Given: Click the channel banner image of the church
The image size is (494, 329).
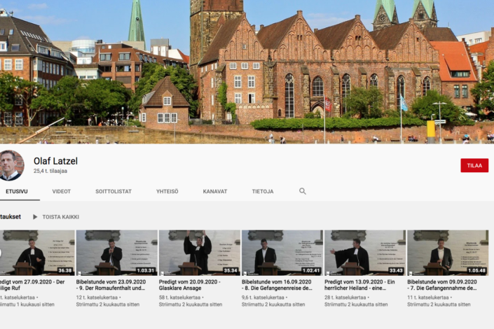Looking at the screenshot, I should pyautogui.click(x=247, y=72).
